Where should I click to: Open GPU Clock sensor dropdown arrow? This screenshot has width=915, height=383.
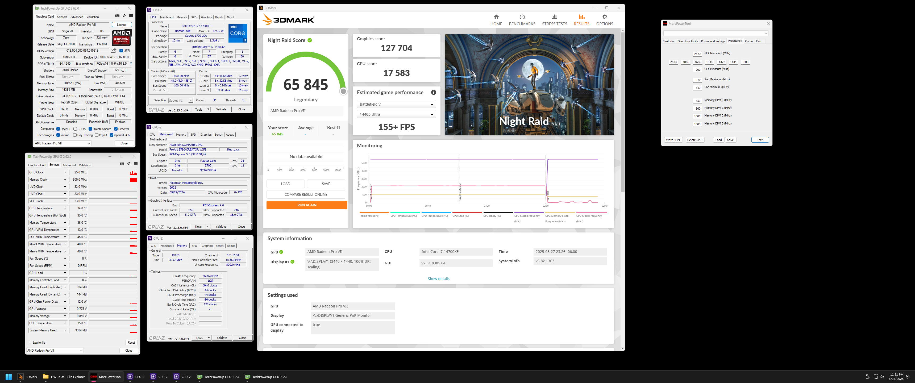[65, 172]
